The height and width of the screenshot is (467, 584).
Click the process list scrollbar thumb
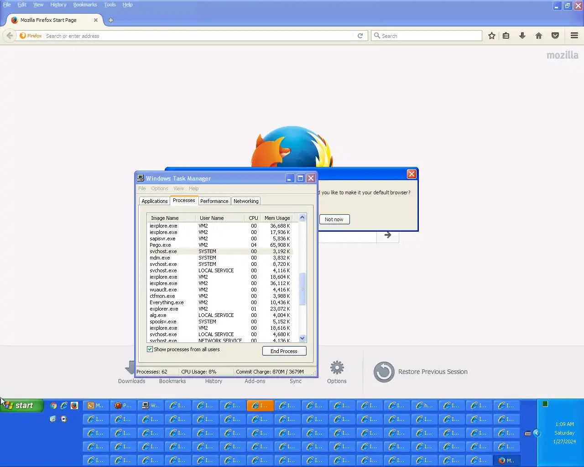click(302, 289)
